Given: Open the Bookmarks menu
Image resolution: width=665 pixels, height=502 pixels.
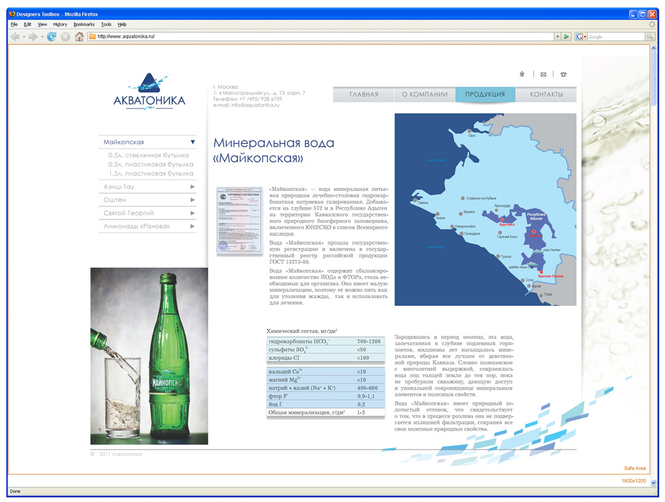Looking at the screenshot, I should click(x=84, y=24).
